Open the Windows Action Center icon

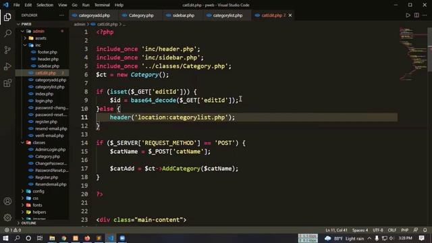[422, 238]
